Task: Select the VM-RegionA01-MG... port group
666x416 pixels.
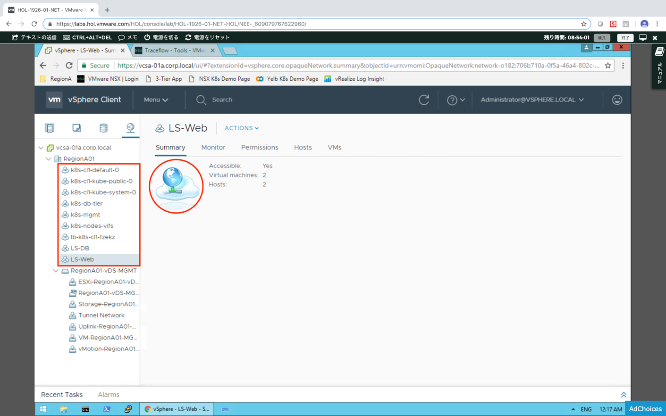Action: (108, 338)
